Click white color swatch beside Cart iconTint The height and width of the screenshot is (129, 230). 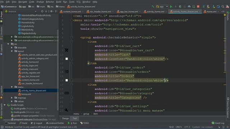[x=66, y=59]
